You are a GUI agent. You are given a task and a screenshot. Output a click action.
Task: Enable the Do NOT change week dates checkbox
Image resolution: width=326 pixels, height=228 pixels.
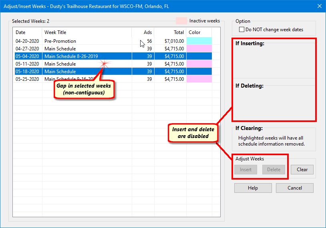pos(241,30)
